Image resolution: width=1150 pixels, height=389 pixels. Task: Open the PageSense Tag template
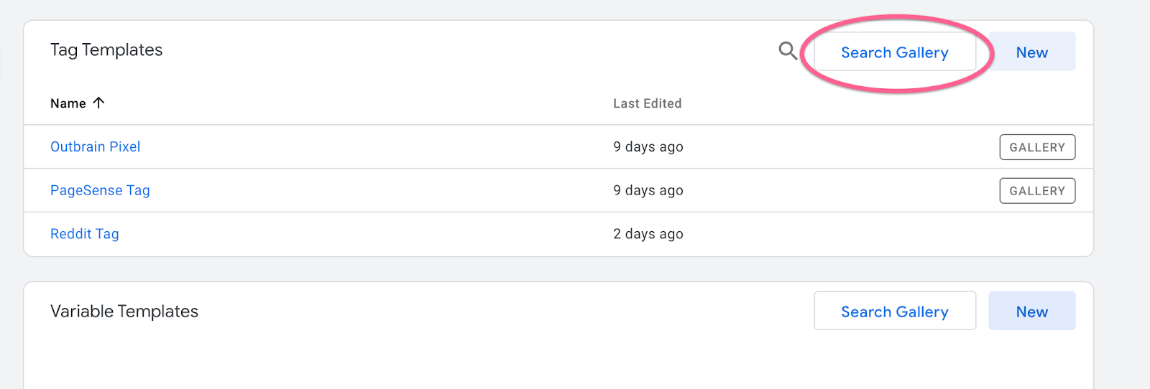click(100, 190)
